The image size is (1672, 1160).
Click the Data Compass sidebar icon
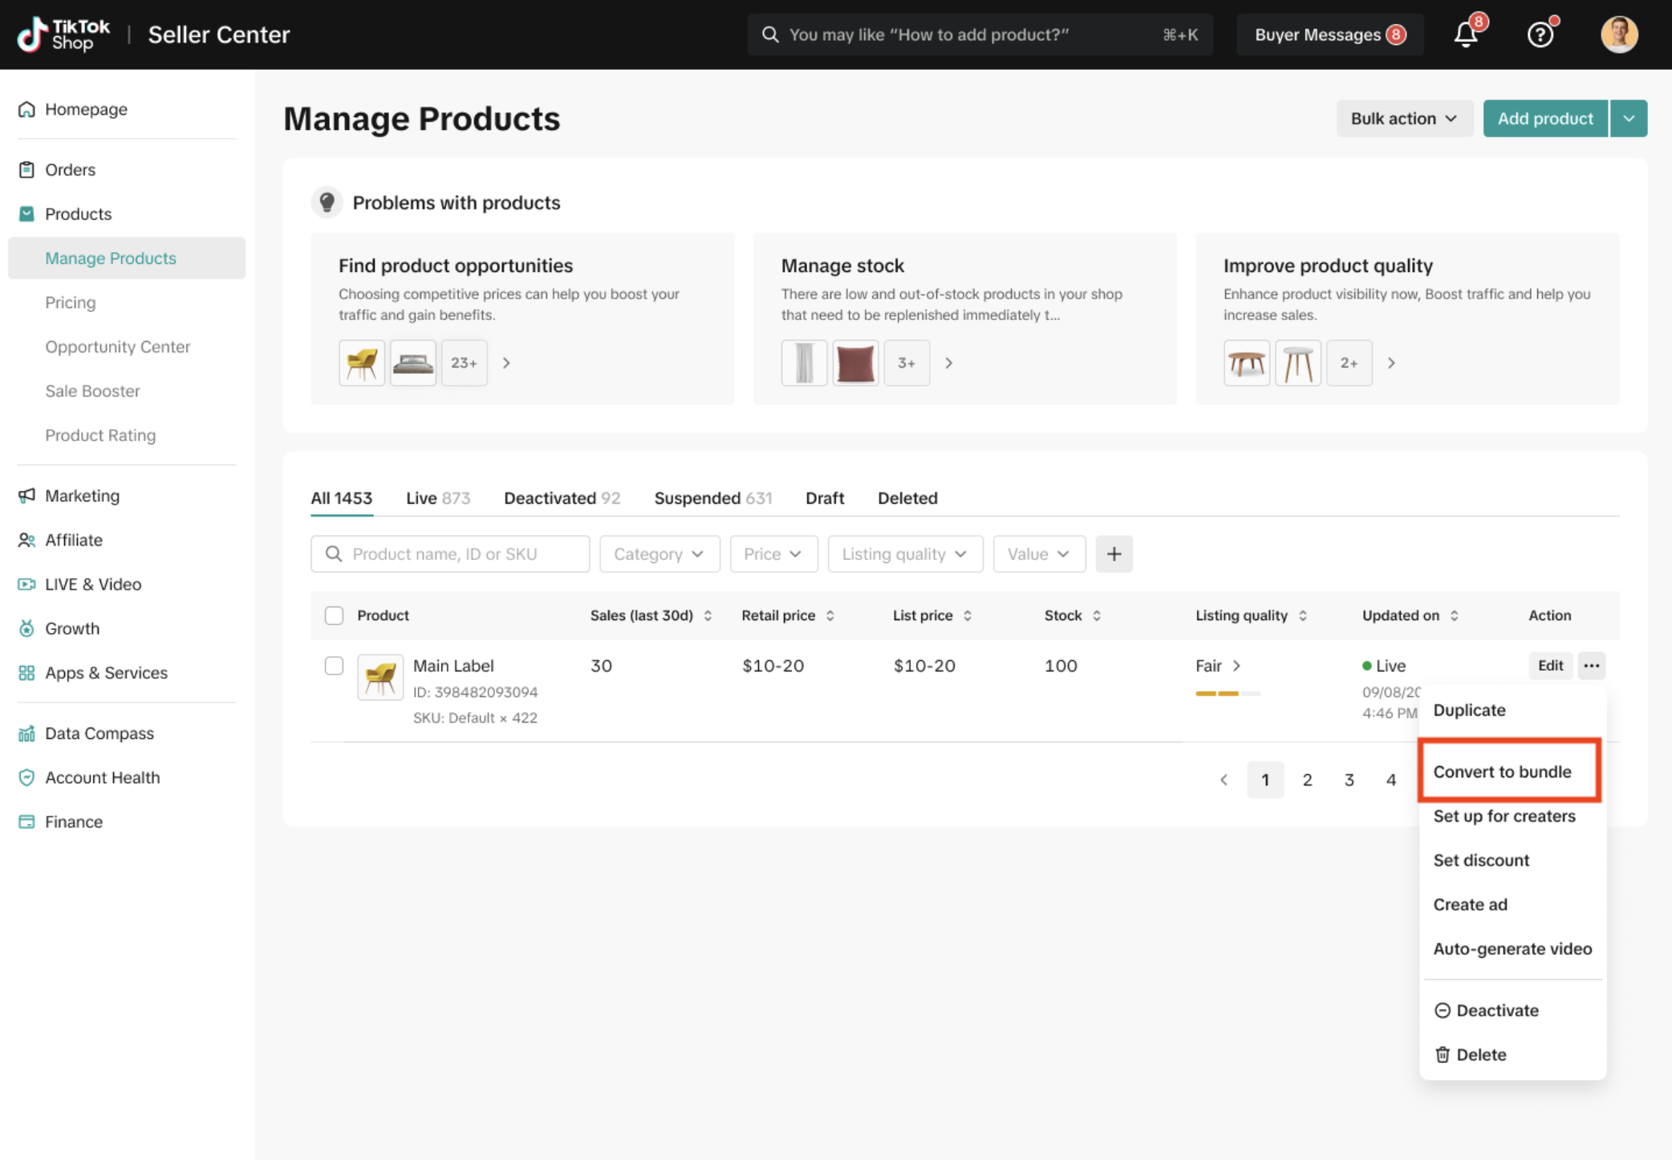point(26,733)
